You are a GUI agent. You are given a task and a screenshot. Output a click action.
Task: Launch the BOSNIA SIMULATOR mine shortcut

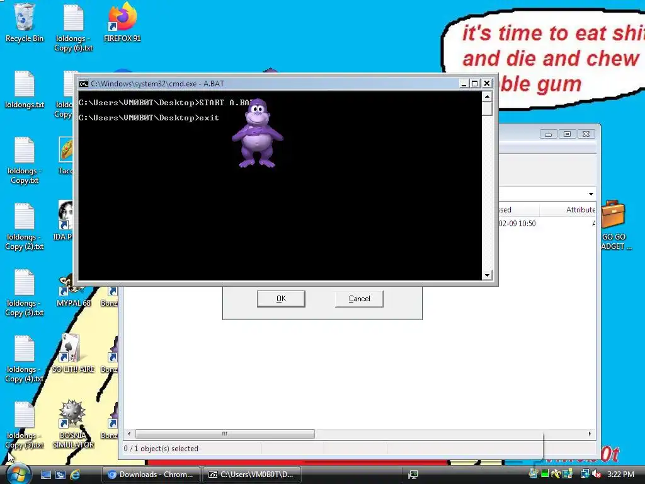73,424
